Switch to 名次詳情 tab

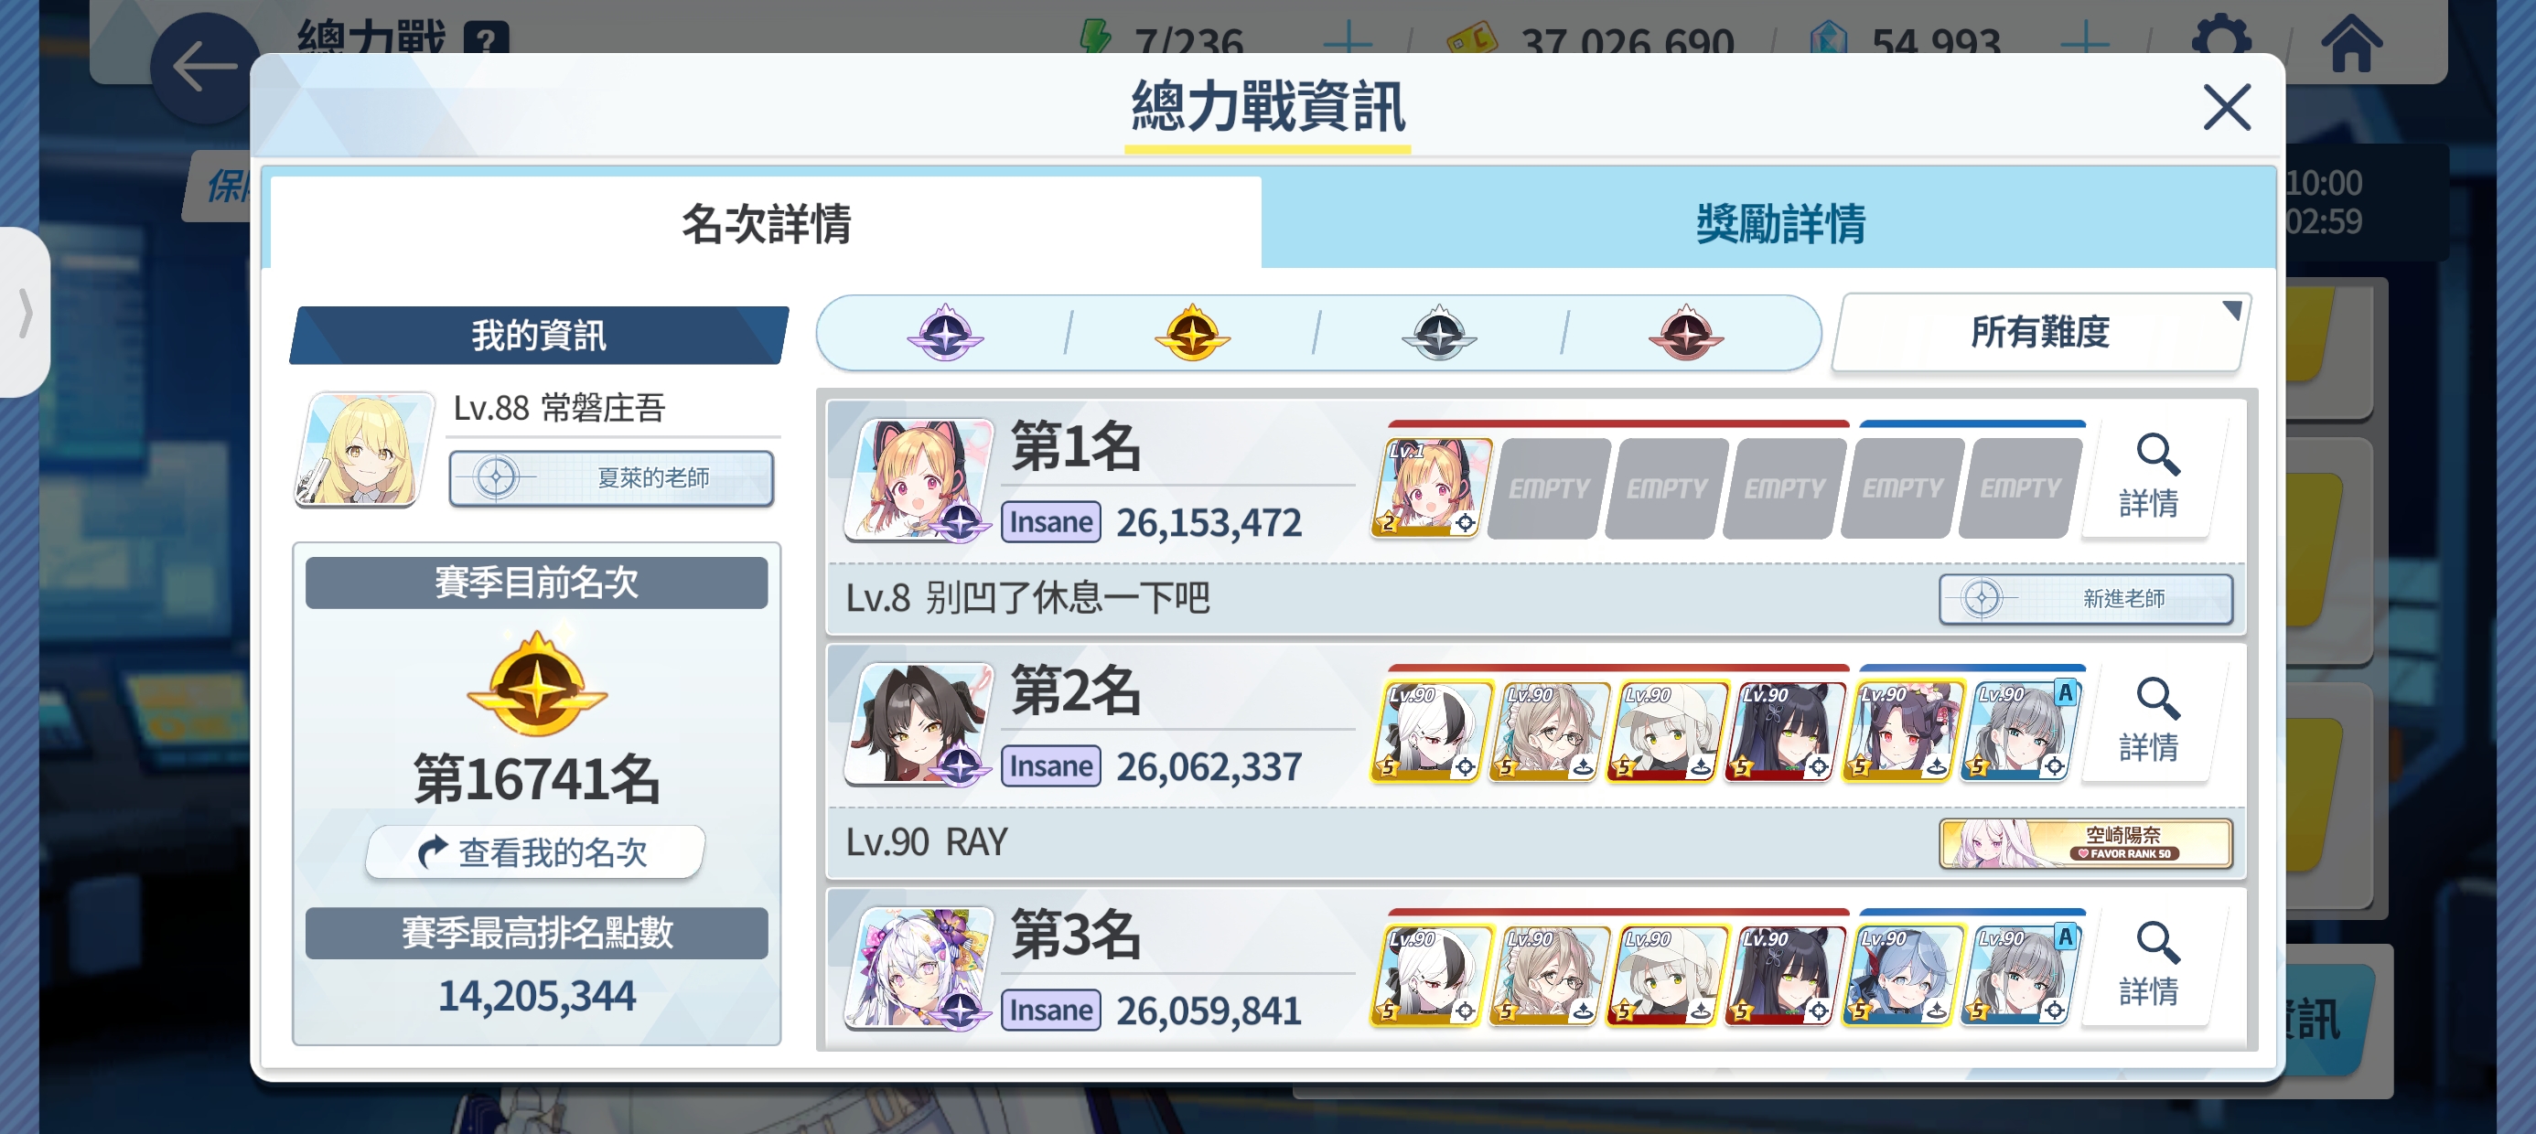766,223
